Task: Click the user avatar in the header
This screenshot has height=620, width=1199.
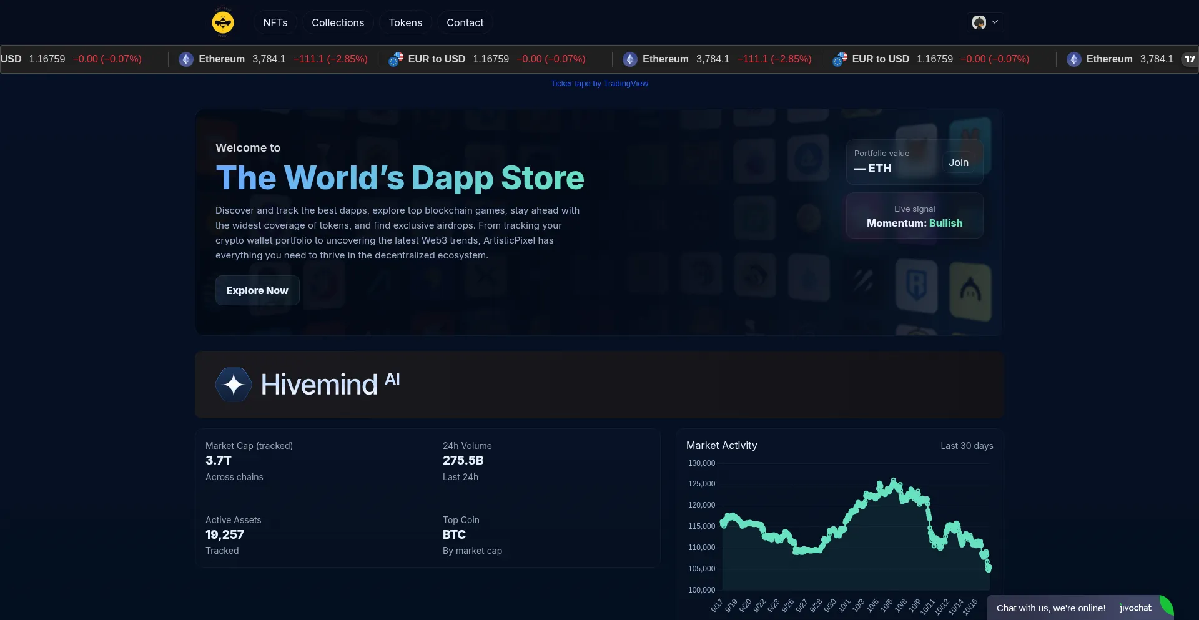Action: [x=979, y=22]
